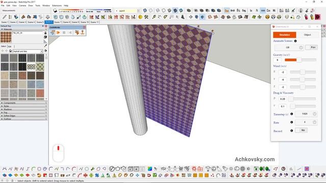The image size is (326, 183).
Task: Click the Drag D slider handle
Action: (x=291, y=99)
